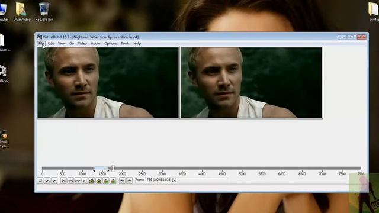The image size is (379, 213).
Task: Open the Video menu
Action: pos(82,43)
